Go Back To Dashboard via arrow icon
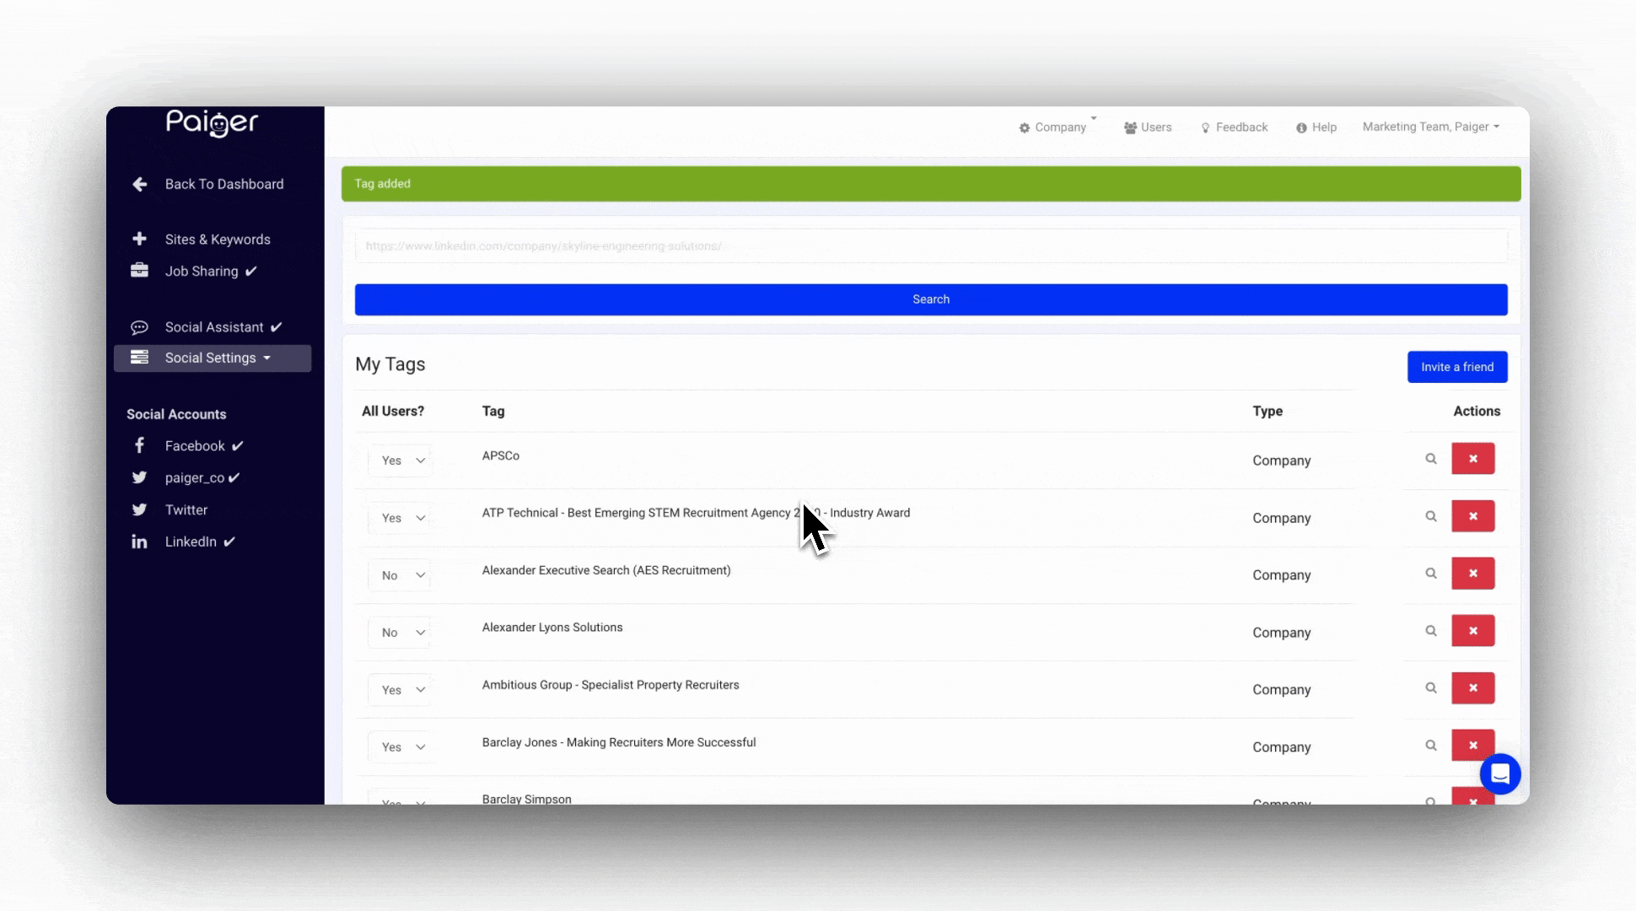 (140, 184)
